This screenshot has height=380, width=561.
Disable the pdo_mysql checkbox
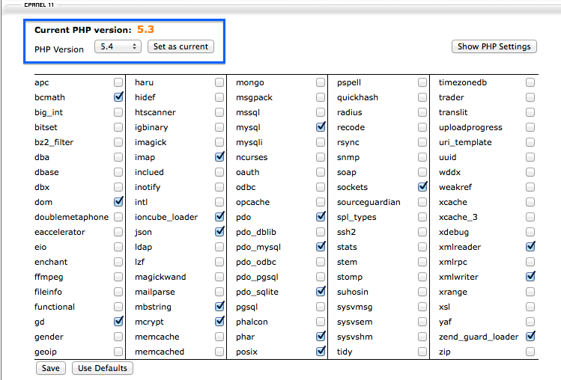321,247
